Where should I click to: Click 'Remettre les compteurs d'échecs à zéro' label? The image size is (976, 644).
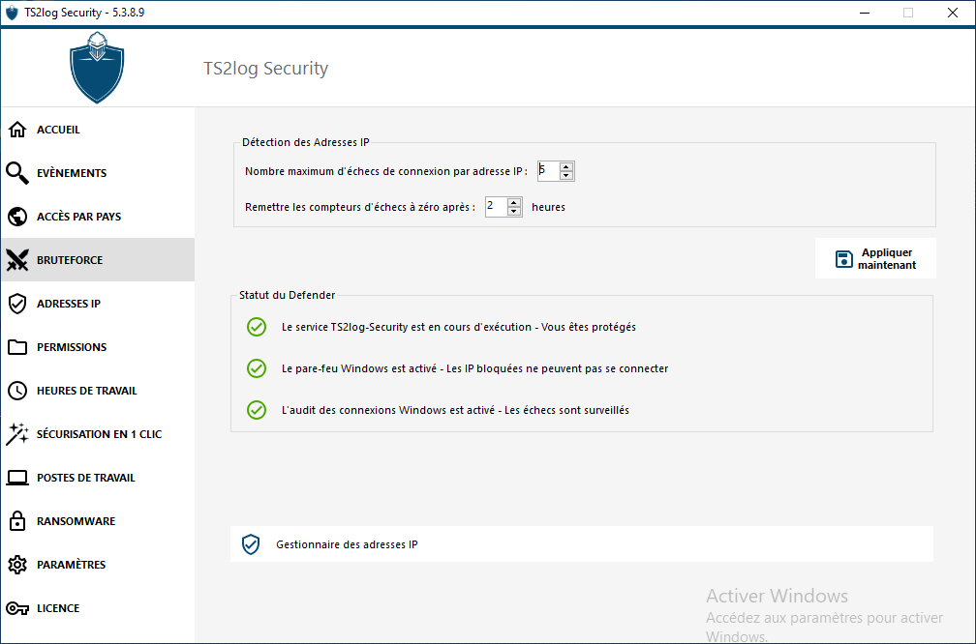tap(360, 207)
